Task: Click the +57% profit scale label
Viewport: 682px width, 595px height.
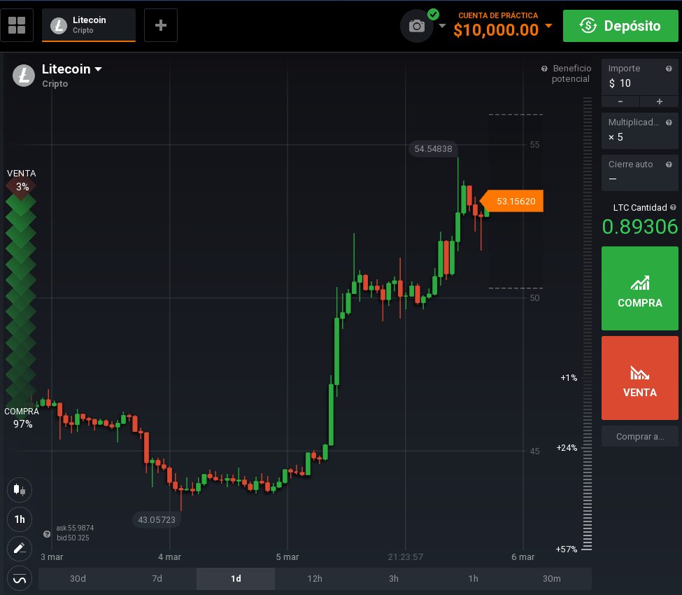Action: pos(567,549)
